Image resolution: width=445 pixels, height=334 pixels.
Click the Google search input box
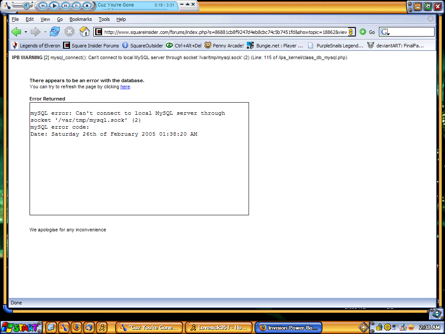point(412,32)
